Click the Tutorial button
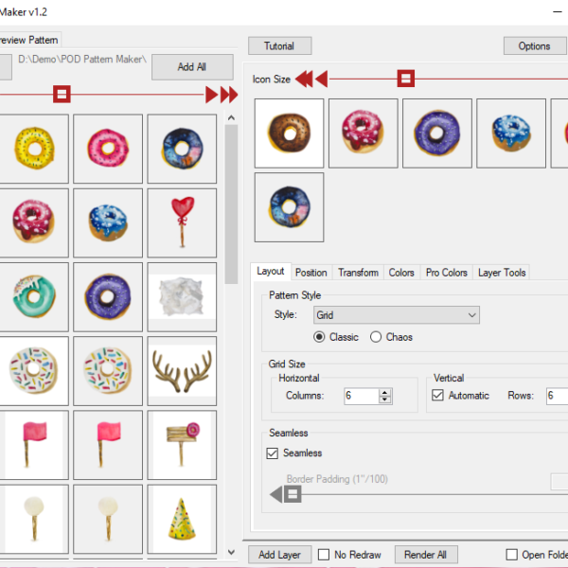 (x=279, y=46)
